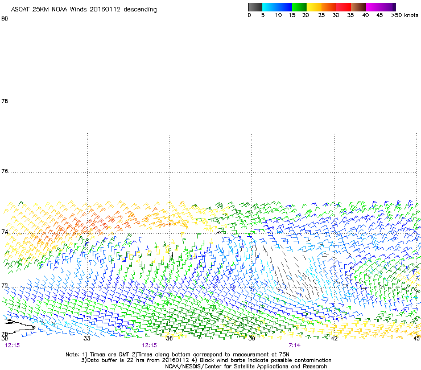Click the 72 latitude axis label
Viewport: 421px width, 370px height.
[5, 285]
